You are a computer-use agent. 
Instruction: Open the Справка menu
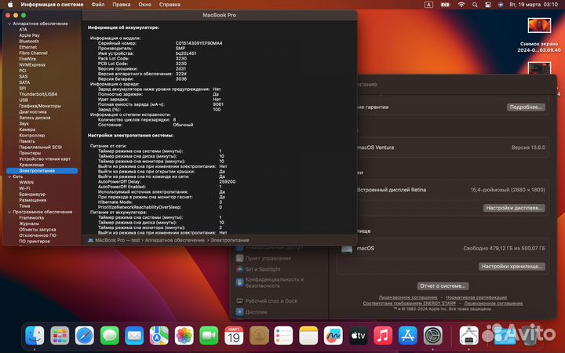pos(169,5)
